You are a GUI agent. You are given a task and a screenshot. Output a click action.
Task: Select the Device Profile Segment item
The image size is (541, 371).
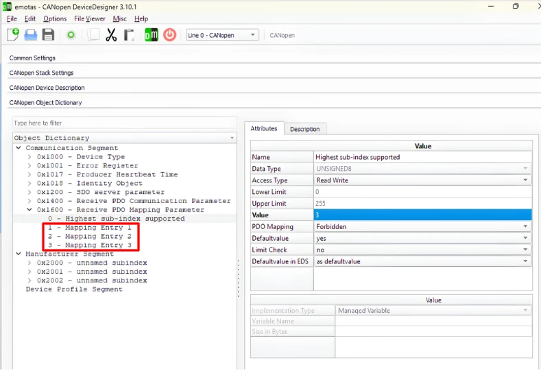[74, 289]
